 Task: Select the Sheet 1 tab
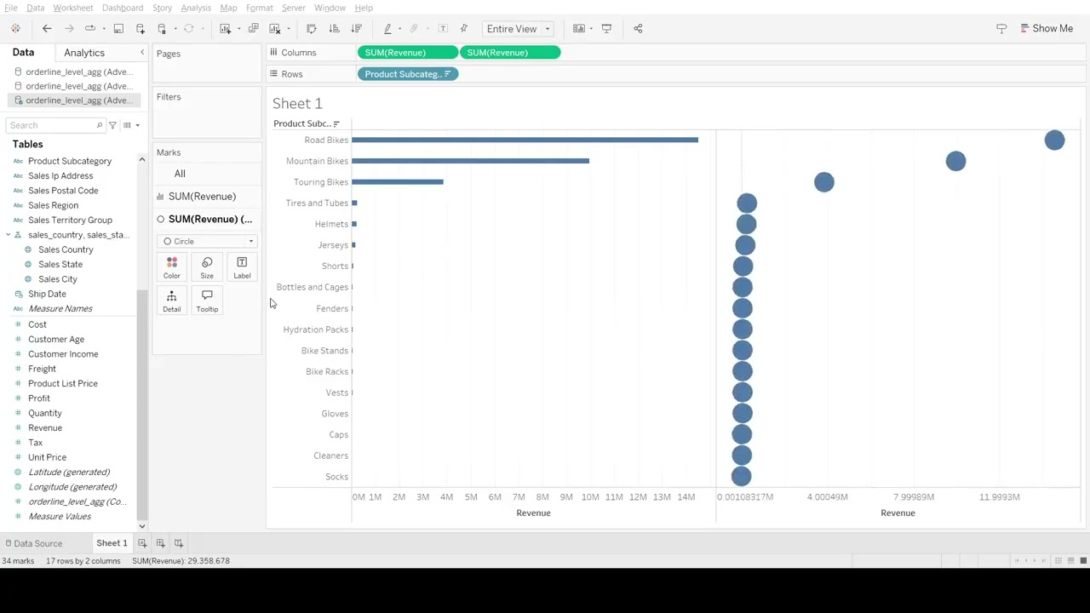[112, 543]
